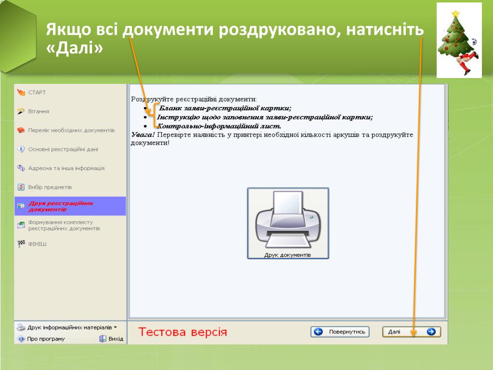
Task: Go to the Вітання step
Action: click(70, 111)
